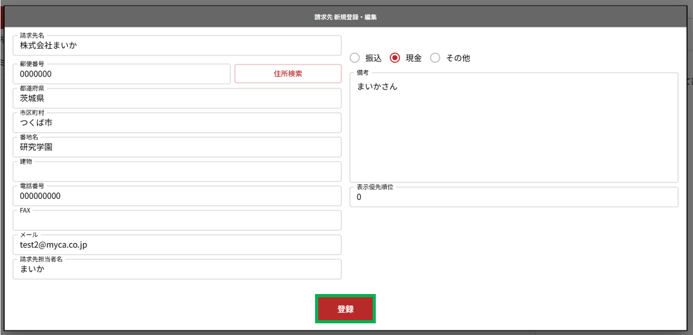Click the 市区町村 field showing つくば市
The width and height of the screenshot is (693, 335).
coord(177,123)
